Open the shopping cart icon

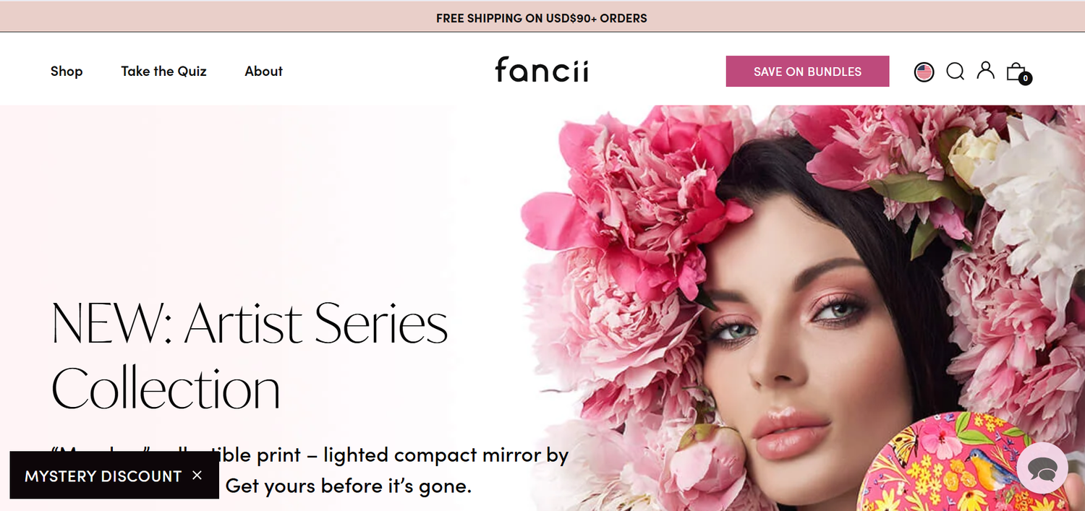point(1016,71)
